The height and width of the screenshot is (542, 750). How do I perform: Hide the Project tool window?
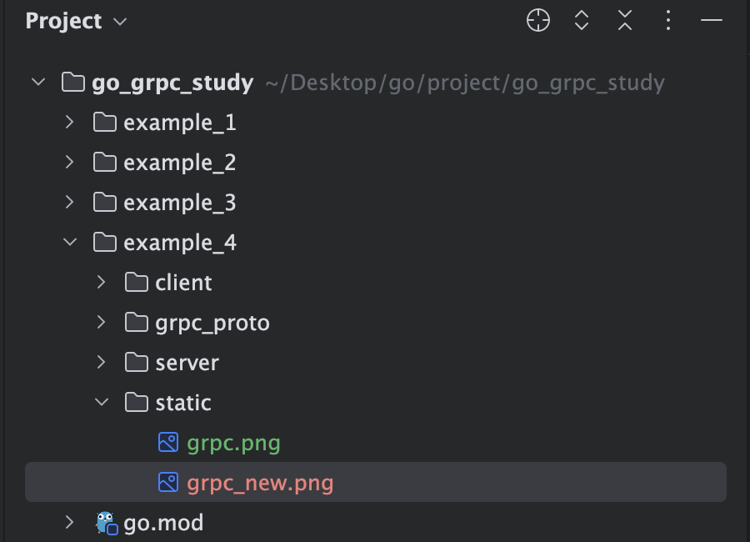712,21
